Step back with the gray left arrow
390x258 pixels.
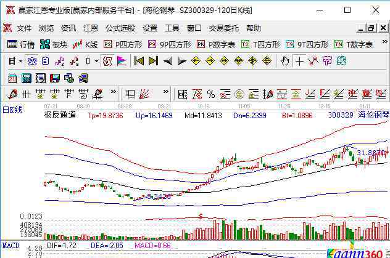(x=168, y=61)
